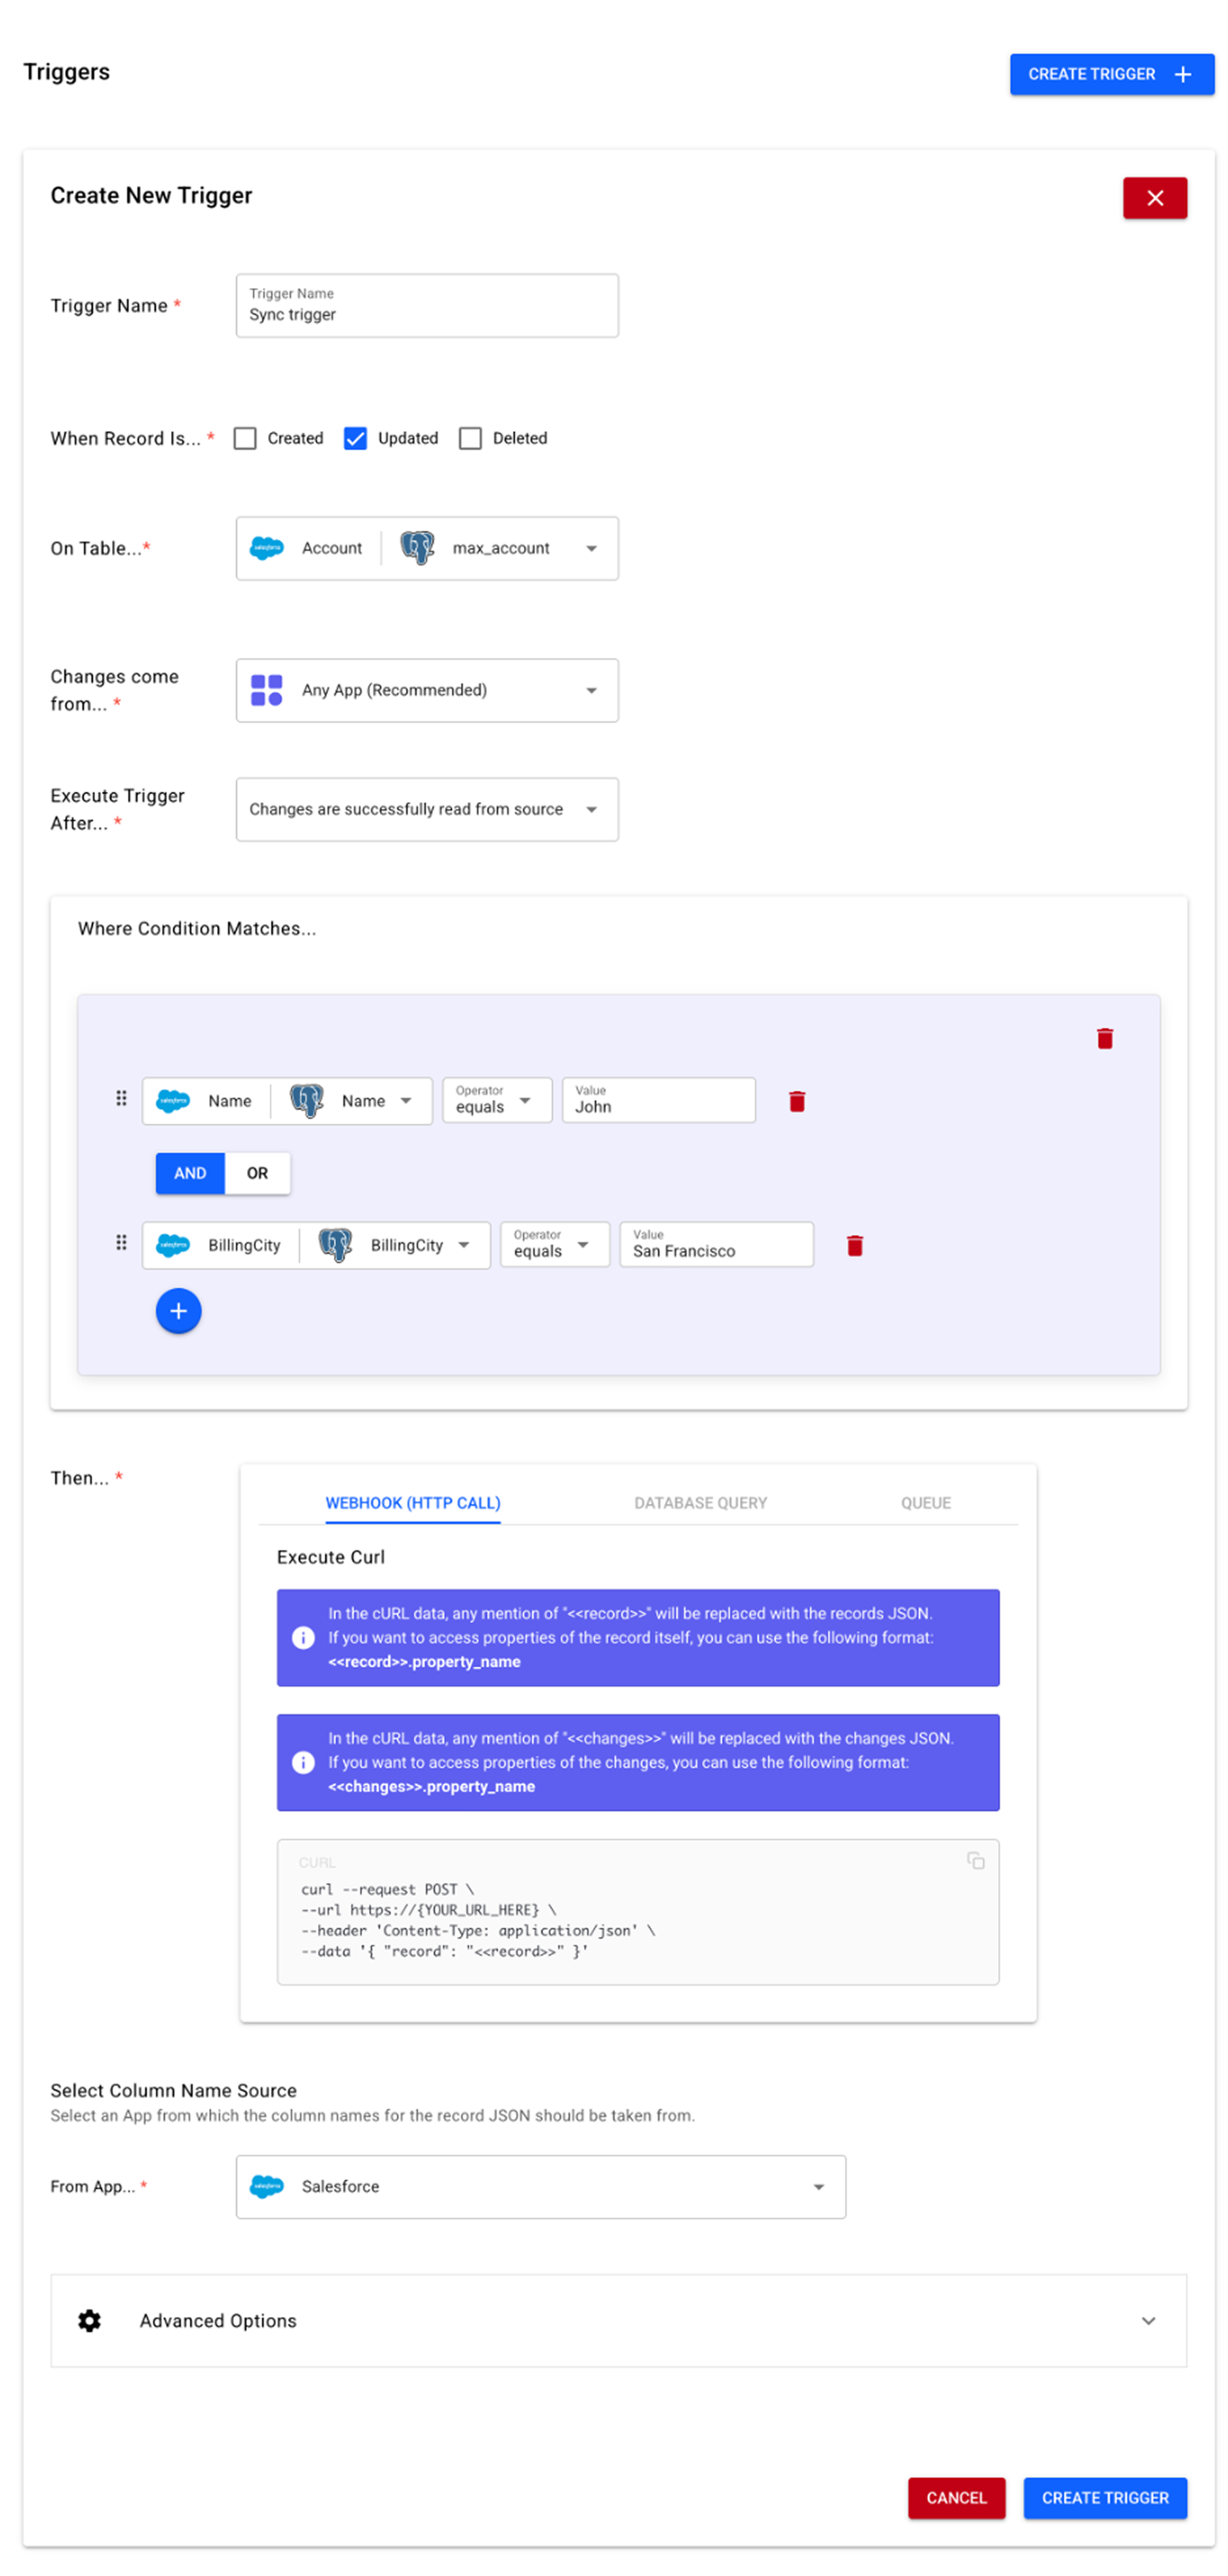Delete the Name equals John condition
The width and height of the screenshot is (1228, 2576).
796,1101
